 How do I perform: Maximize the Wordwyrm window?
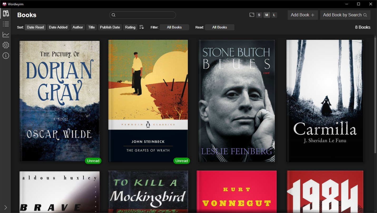359,4
